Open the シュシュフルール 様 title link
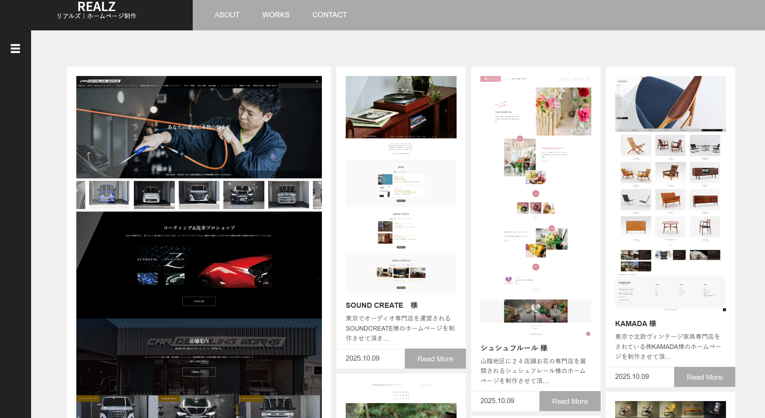Image resolution: width=765 pixels, height=418 pixels. (514, 348)
